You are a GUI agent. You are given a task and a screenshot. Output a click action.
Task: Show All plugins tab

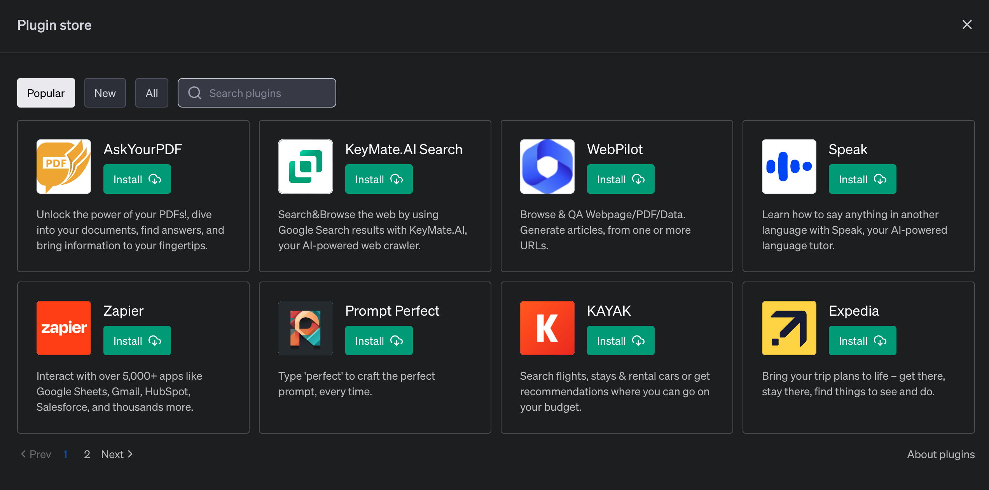point(152,93)
